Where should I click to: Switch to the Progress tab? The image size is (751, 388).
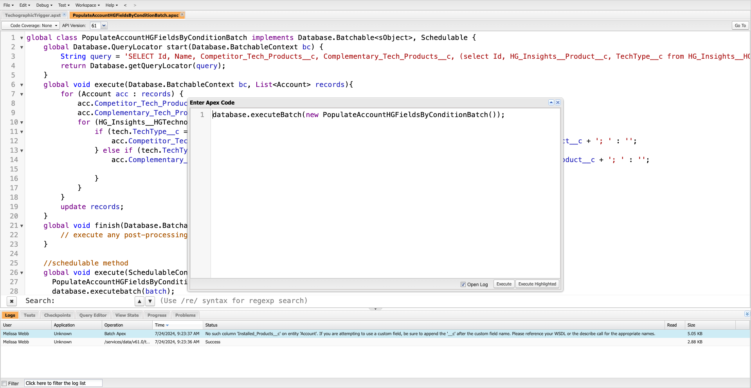tap(157, 315)
